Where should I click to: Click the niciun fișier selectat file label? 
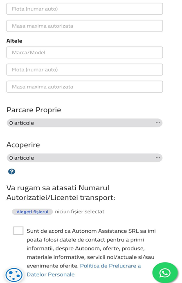pyautogui.click(x=80, y=212)
